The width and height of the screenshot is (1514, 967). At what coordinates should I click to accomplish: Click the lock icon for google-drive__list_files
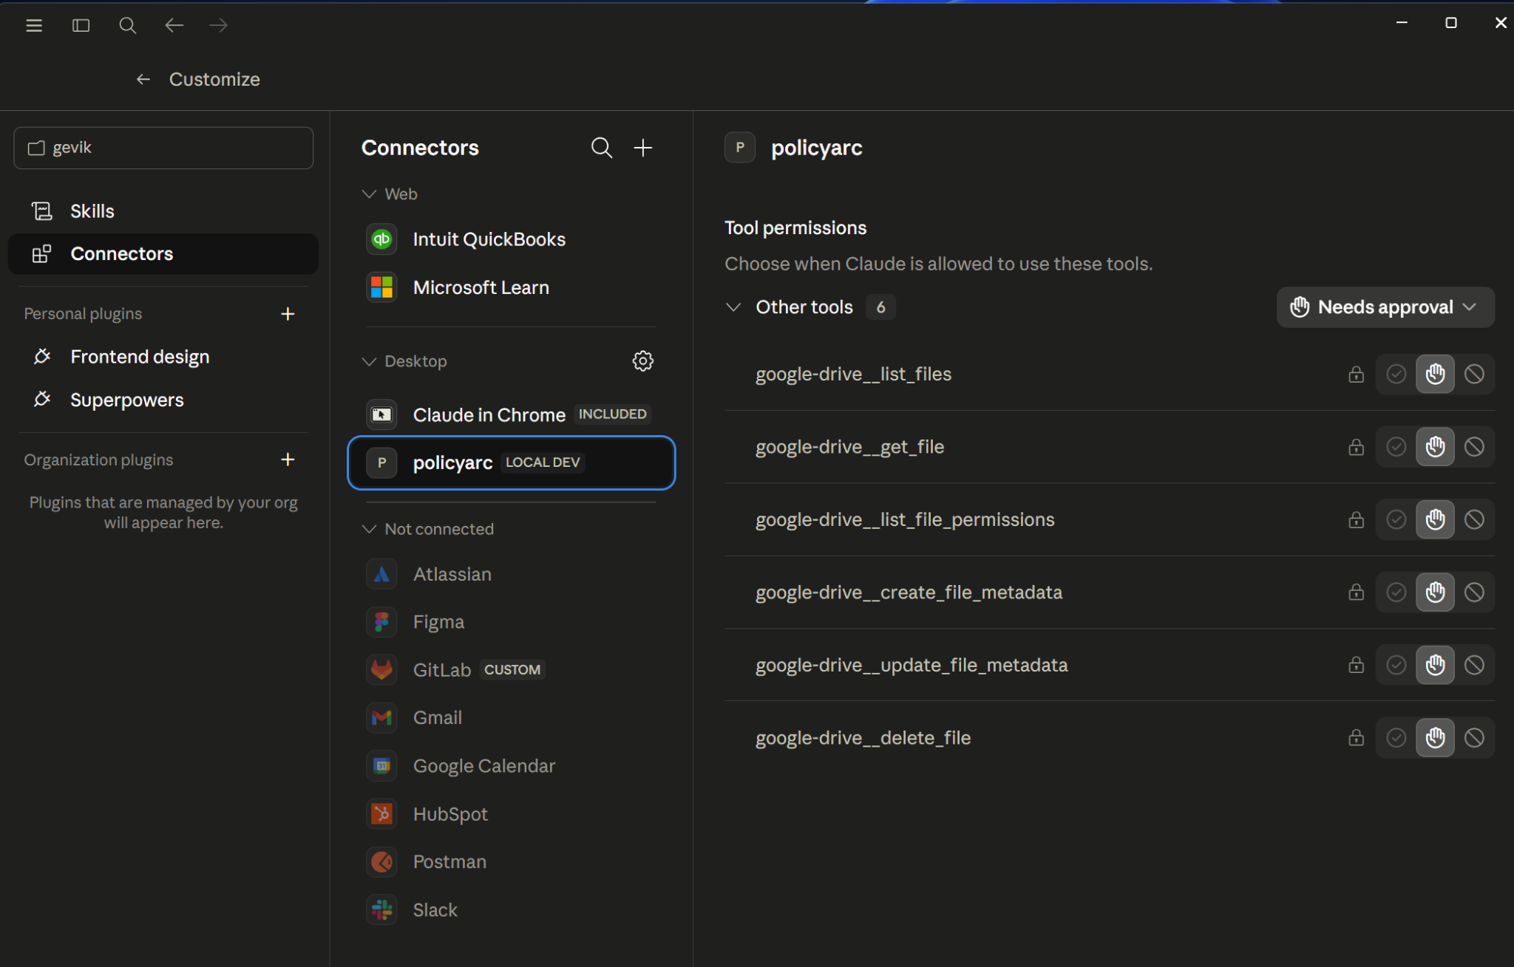pos(1356,374)
